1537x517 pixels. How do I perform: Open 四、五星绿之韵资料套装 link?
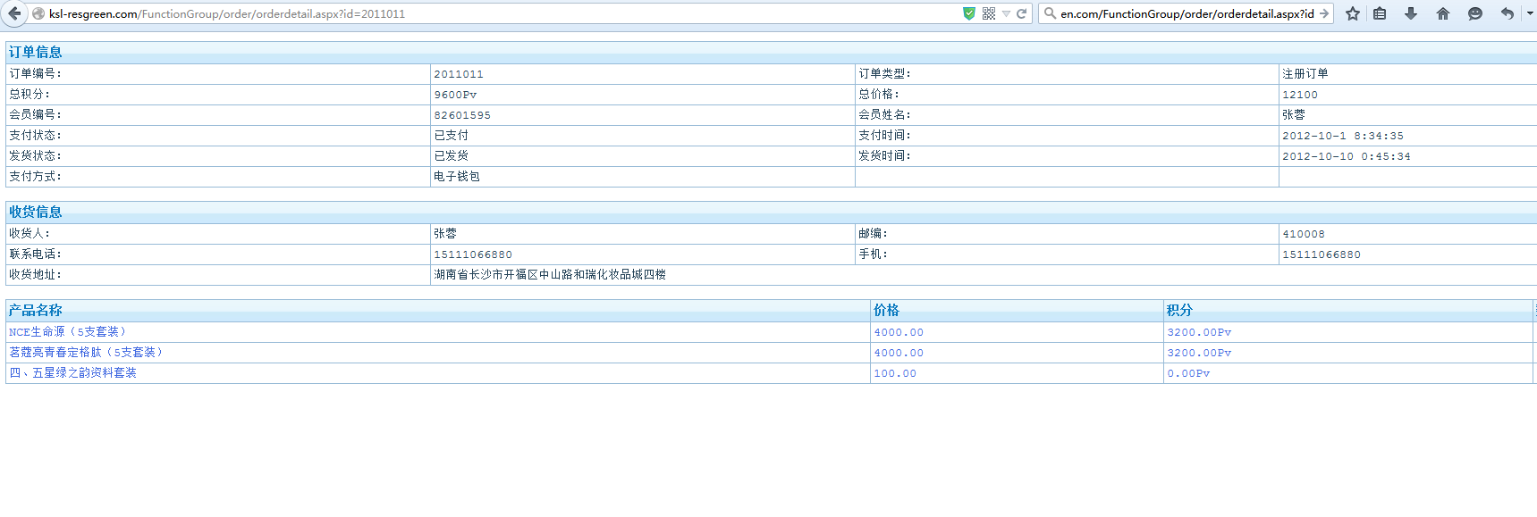(x=73, y=373)
